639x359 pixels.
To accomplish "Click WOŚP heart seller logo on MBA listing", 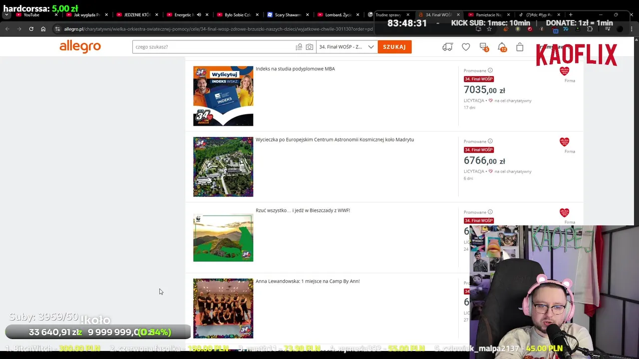I will pos(564,71).
